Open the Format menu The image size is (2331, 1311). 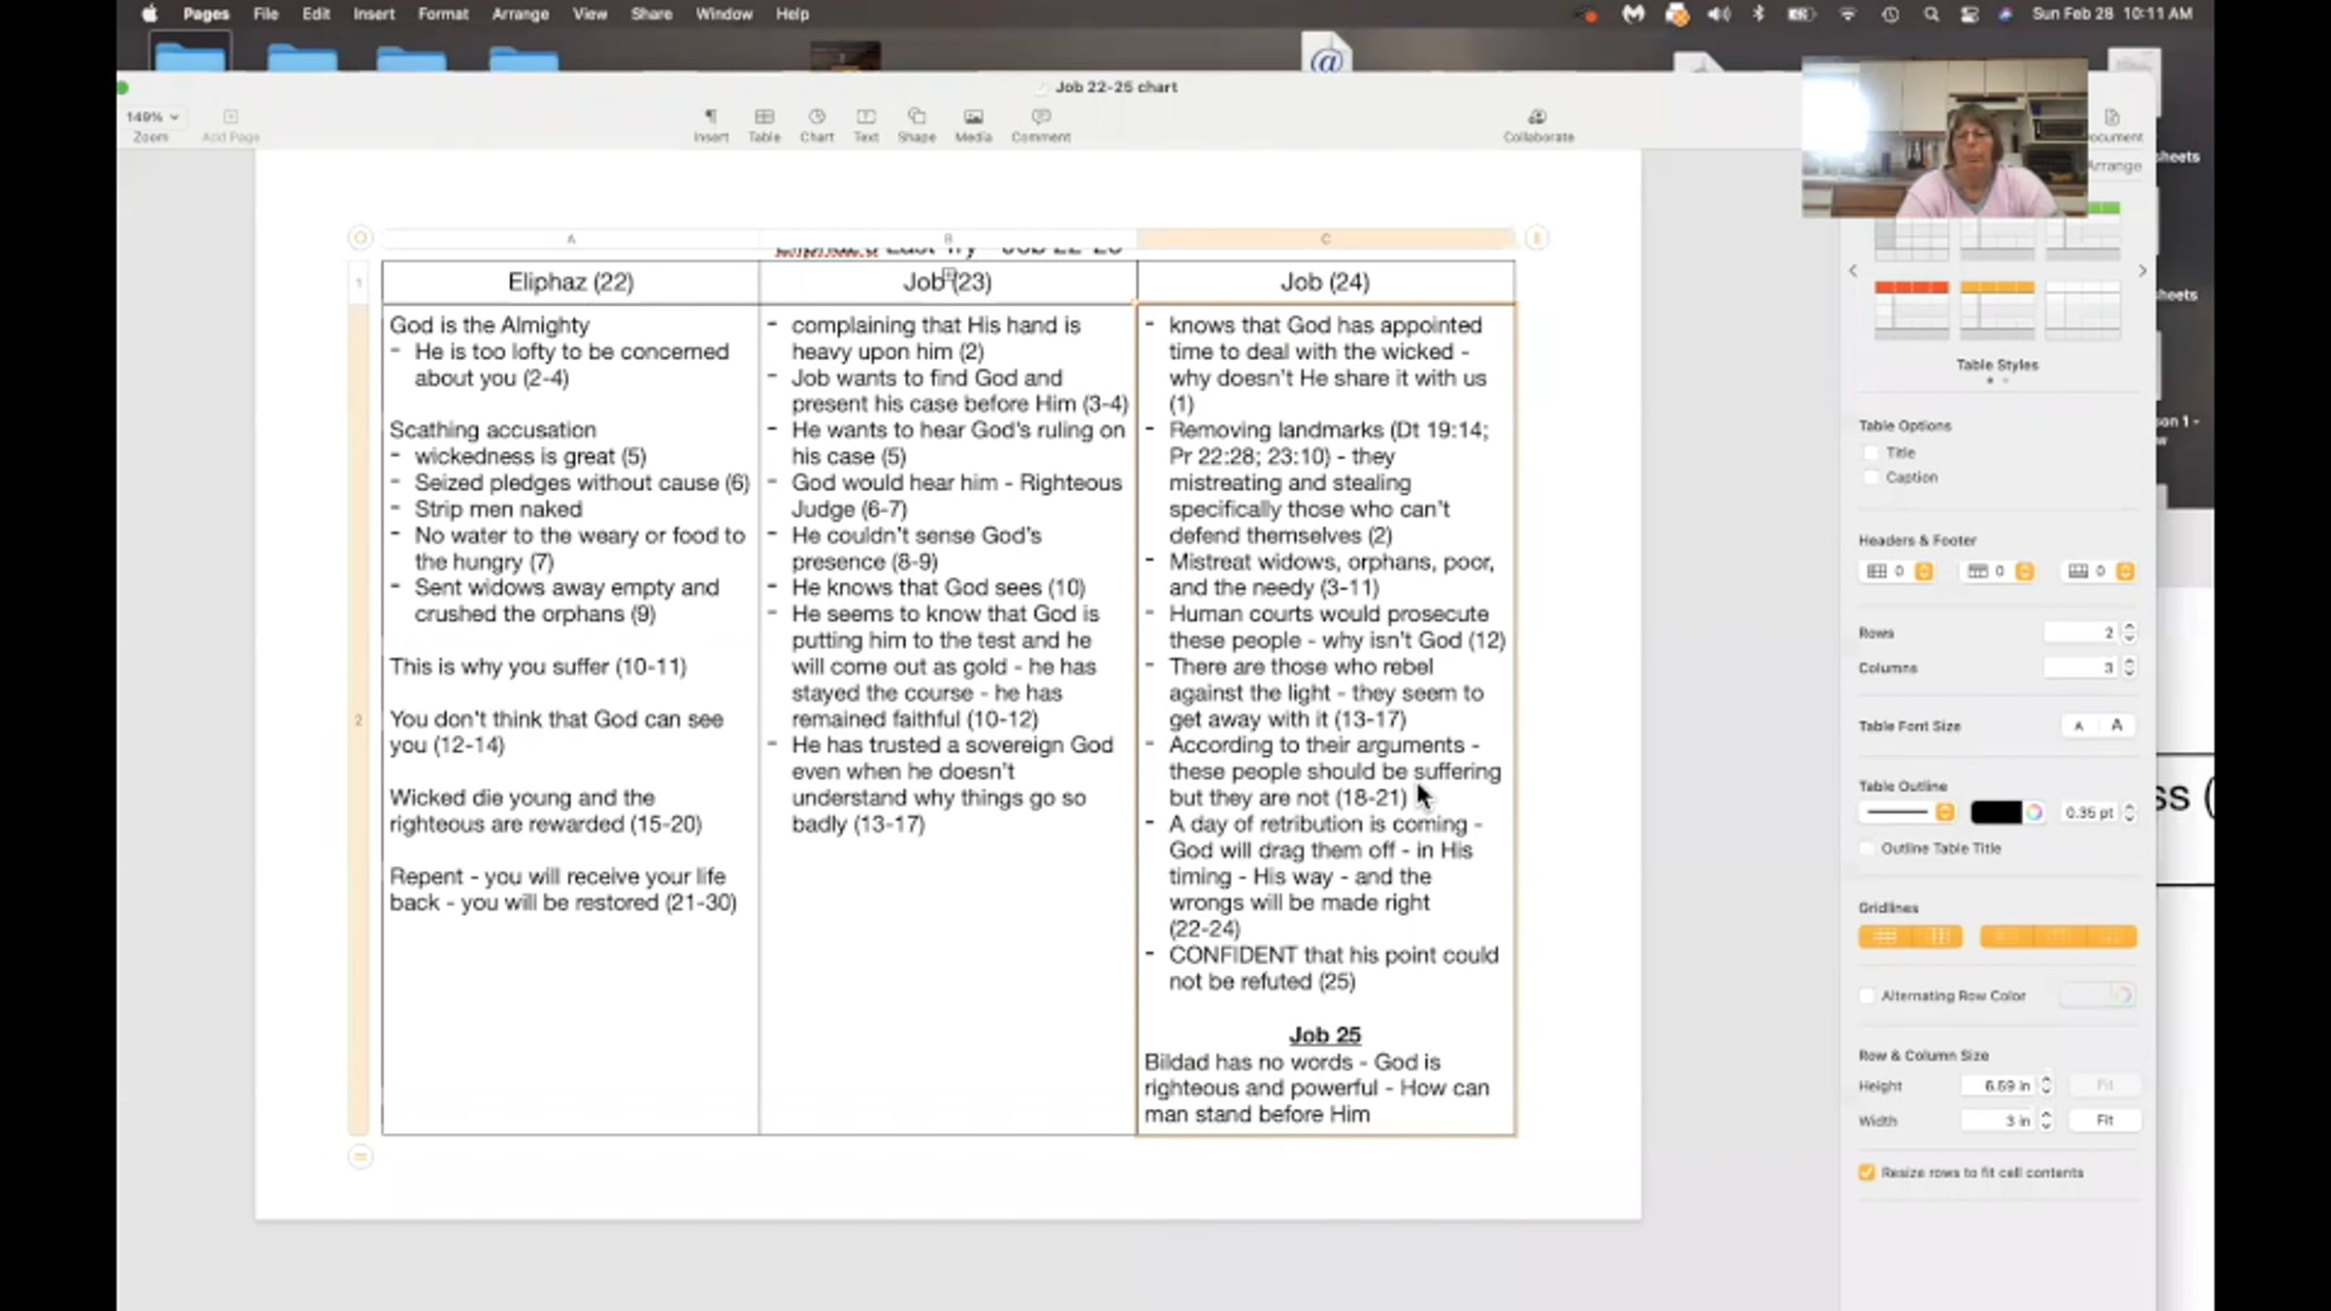[443, 14]
